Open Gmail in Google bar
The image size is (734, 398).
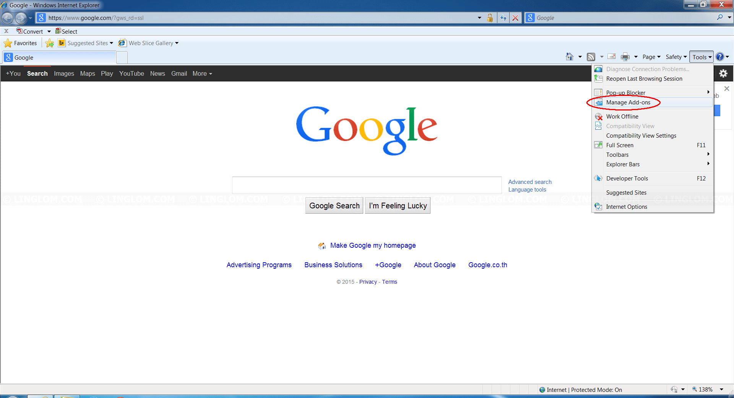179,73
